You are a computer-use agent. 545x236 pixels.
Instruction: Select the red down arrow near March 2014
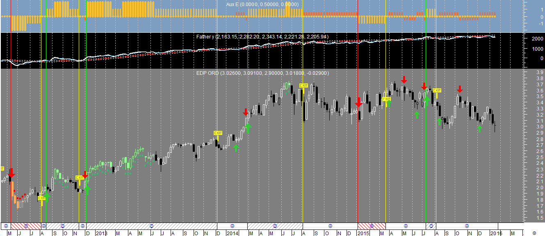(x=246, y=112)
